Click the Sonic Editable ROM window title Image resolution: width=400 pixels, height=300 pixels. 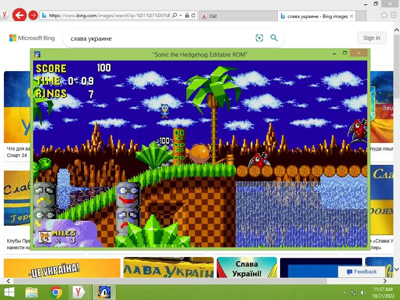[200, 54]
